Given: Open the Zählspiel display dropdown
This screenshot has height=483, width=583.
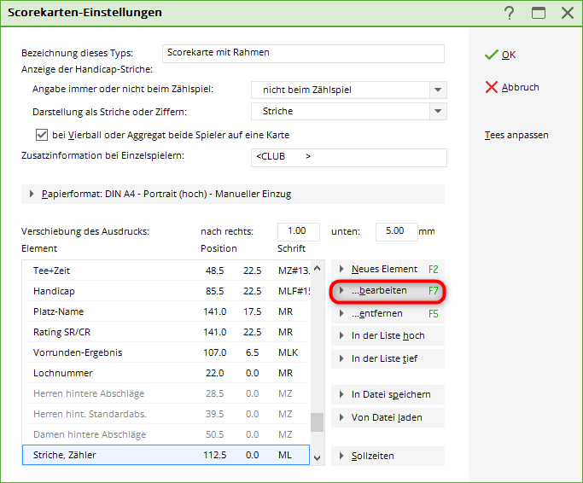Looking at the screenshot, I should click(438, 90).
